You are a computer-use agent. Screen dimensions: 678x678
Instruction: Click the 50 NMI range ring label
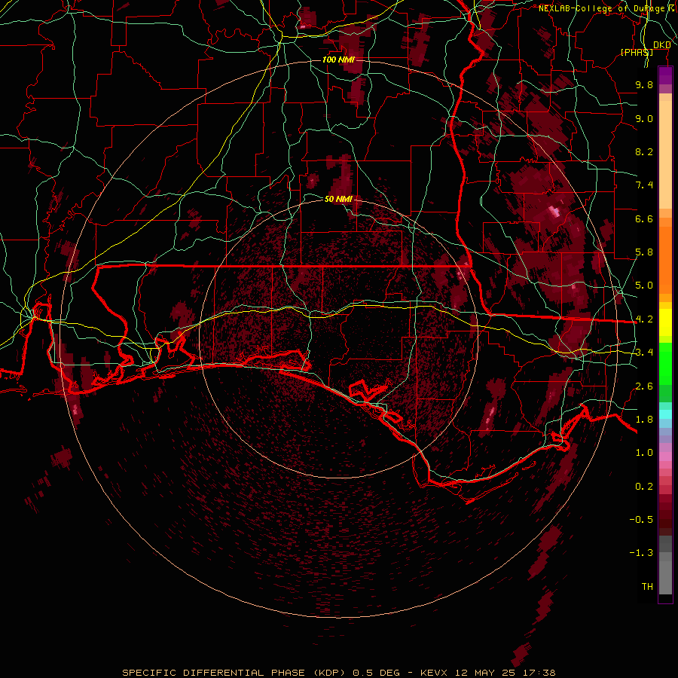coord(338,199)
